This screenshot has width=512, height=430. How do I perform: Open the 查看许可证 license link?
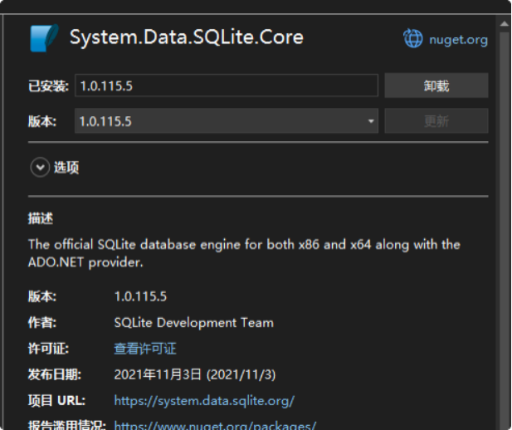pos(145,349)
